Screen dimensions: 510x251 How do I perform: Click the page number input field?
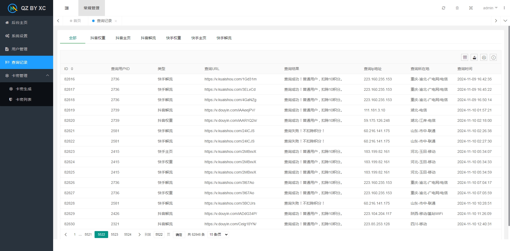click(159, 235)
